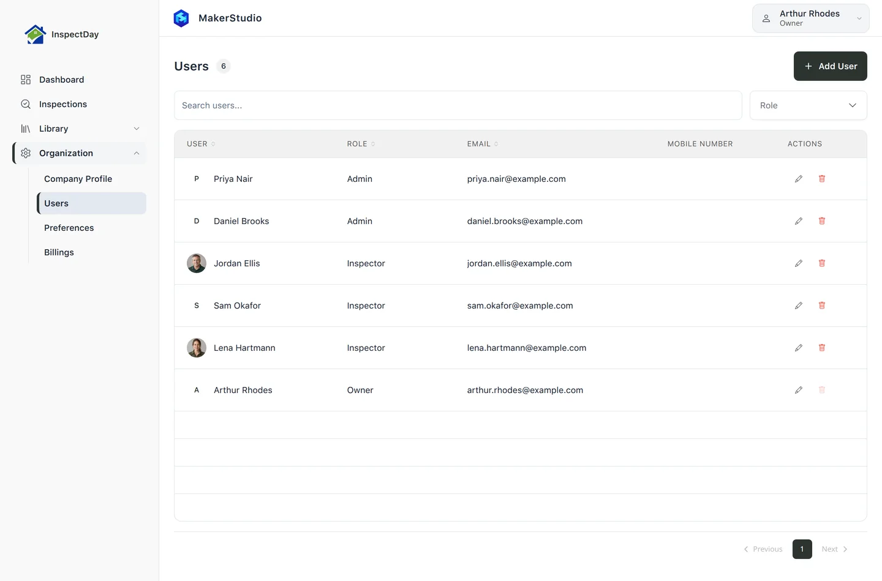Open the Billings submenu item
Image resolution: width=882 pixels, height=581 pixels.
coord(91,252)
